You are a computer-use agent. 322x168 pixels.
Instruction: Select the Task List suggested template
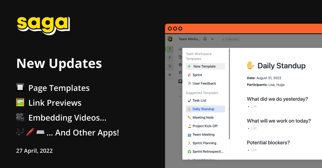pyautogui.click(x=205, y=100)
